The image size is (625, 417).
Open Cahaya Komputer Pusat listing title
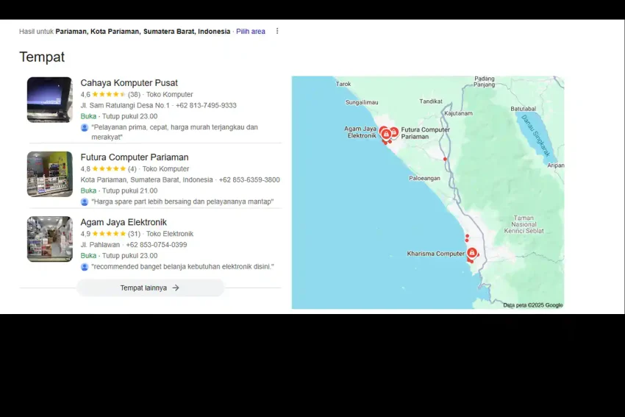(x=129, y=83)
